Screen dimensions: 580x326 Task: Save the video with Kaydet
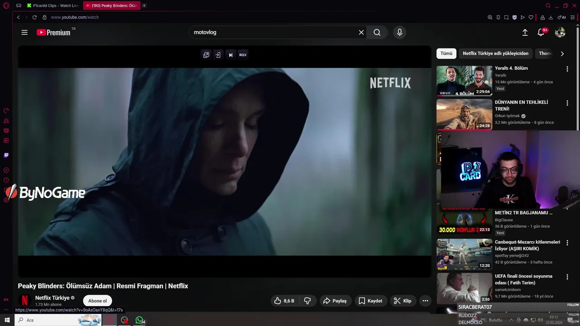click(x=370, y=301)
